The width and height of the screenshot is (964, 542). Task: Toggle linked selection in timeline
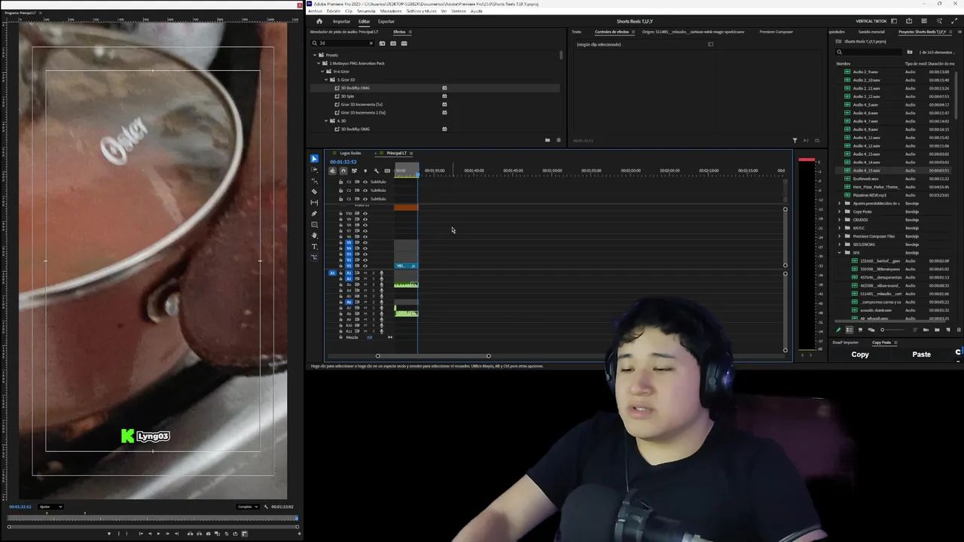click(354, 171)
